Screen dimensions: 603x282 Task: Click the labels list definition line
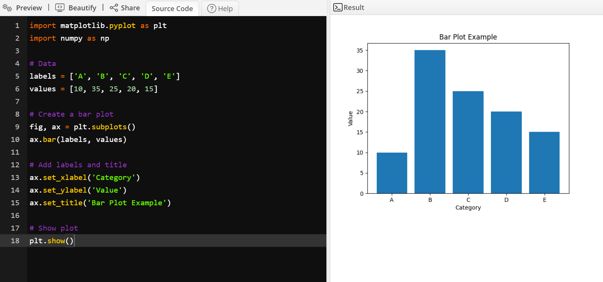click(x=105, y=76)
